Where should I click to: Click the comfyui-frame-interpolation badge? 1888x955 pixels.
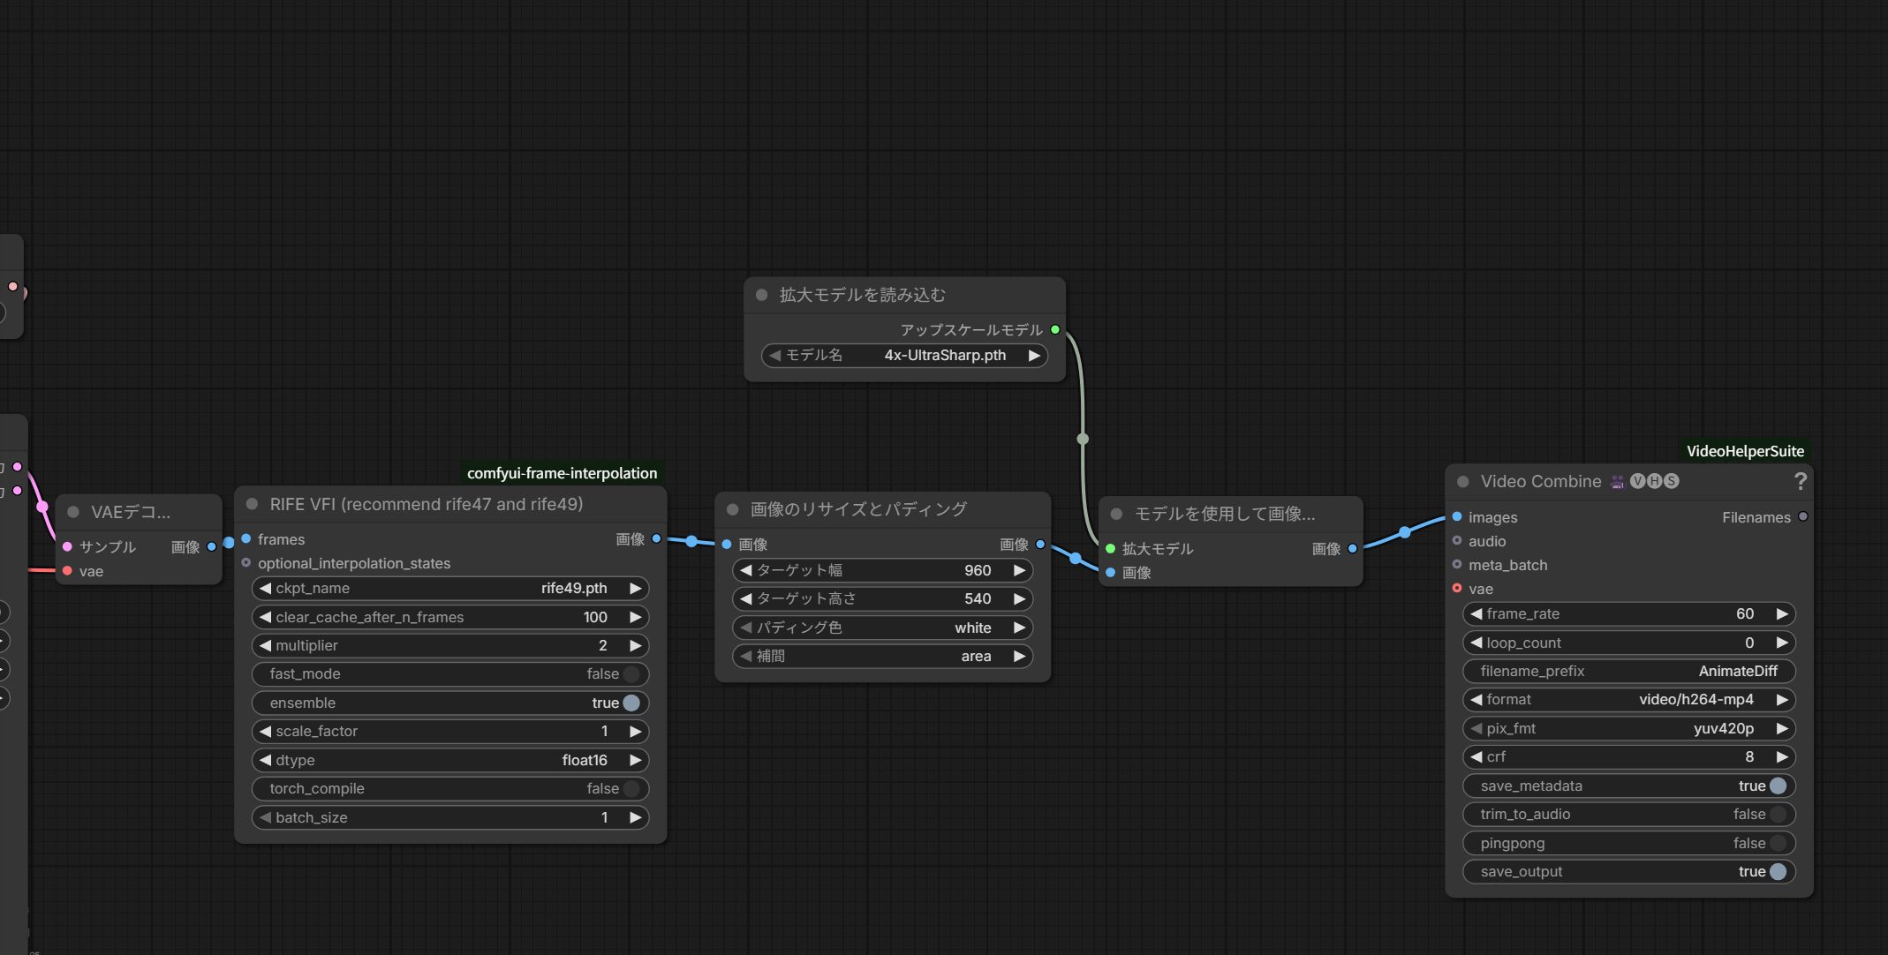(x=562, y=473)
